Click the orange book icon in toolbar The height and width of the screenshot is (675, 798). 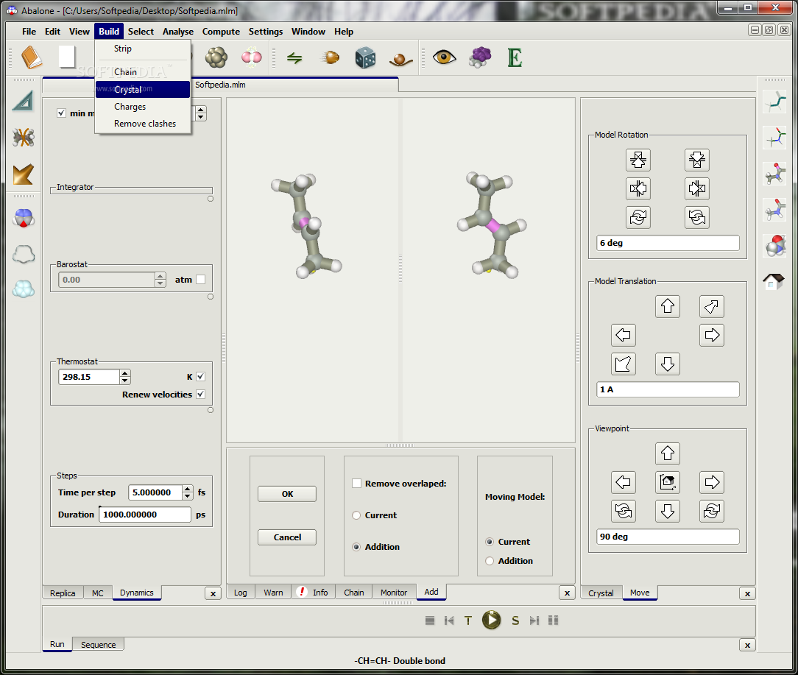coord(32,57)
